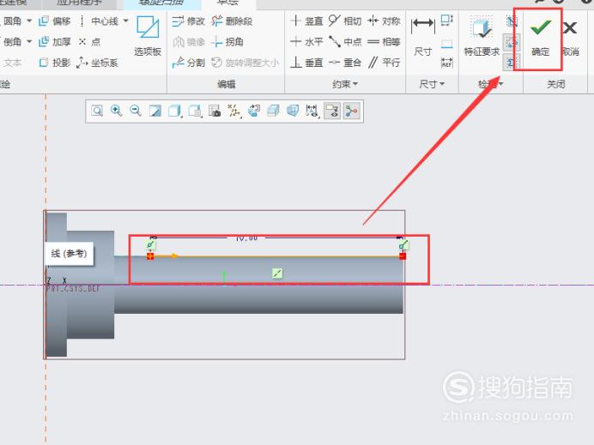Apply the 平行 parallel constraint
This screenshot has width=594, height=445.
[x=385, y=63]
